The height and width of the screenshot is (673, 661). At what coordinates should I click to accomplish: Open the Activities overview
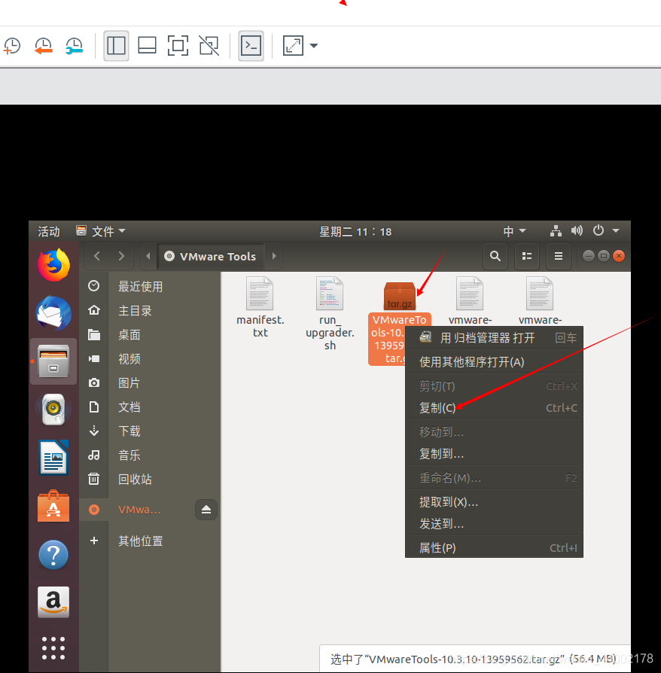pyautogui.click(x=48, y=232)
